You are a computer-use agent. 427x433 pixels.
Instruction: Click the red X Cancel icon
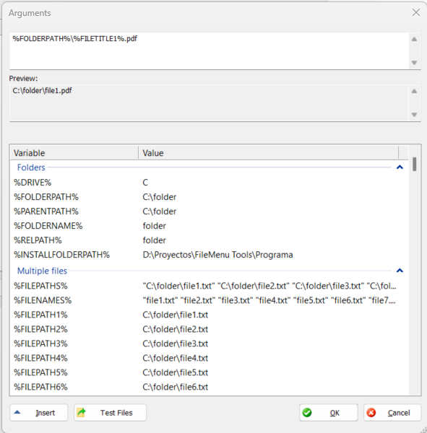[371, 413]
